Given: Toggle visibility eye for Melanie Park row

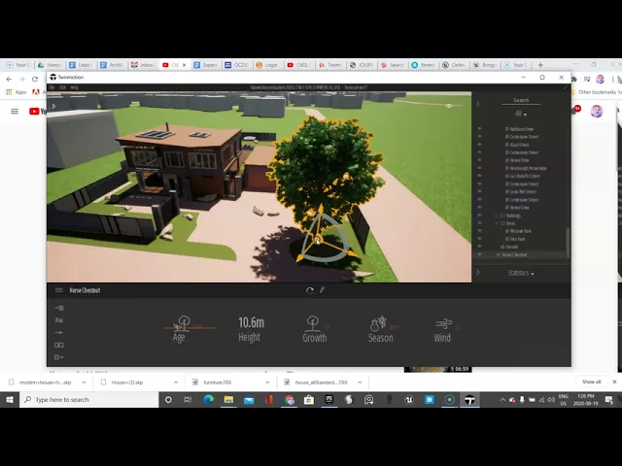Looking at the screenshot, I should coord(479,231).
